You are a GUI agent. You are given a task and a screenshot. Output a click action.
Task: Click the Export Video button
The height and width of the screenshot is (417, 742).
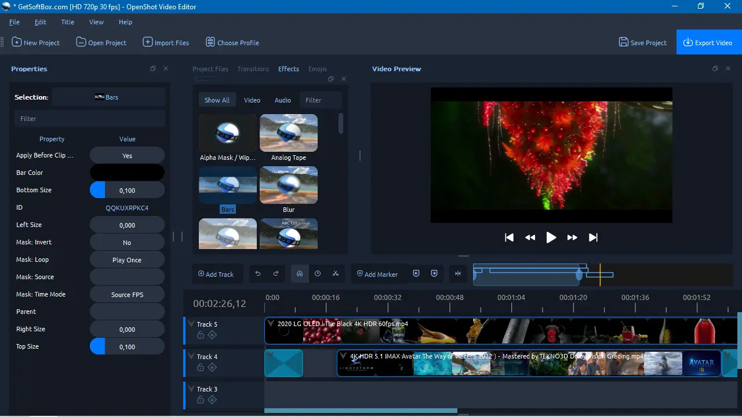click(709, 42)
